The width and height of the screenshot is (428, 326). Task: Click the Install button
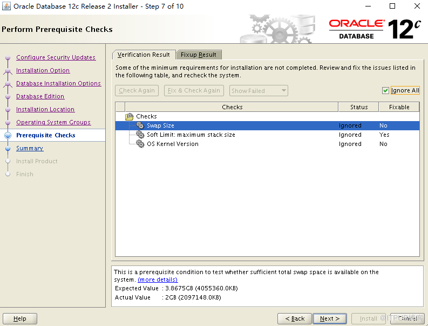coord(368,318)
